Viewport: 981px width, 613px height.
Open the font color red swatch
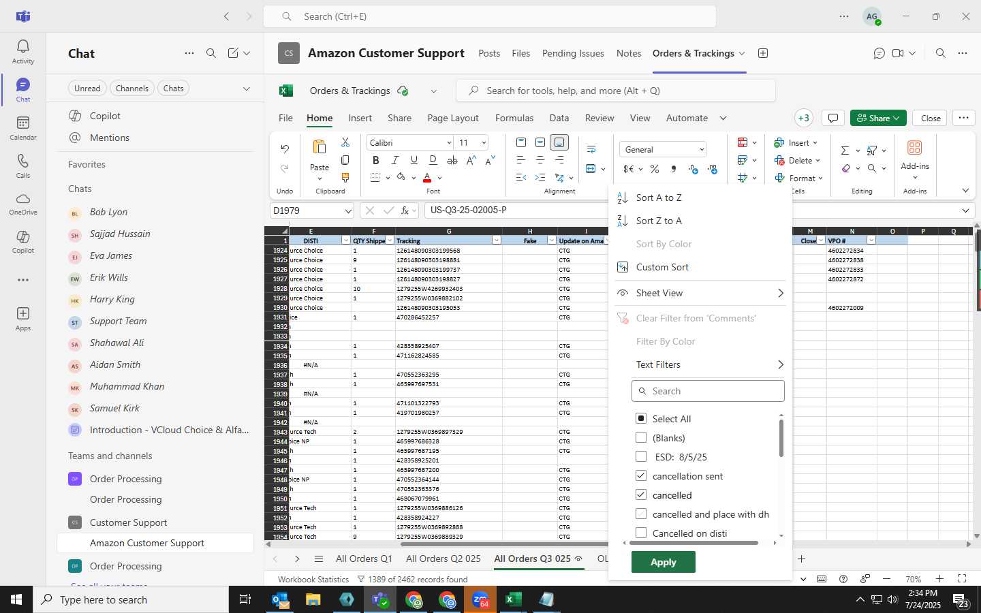point(427,178)
